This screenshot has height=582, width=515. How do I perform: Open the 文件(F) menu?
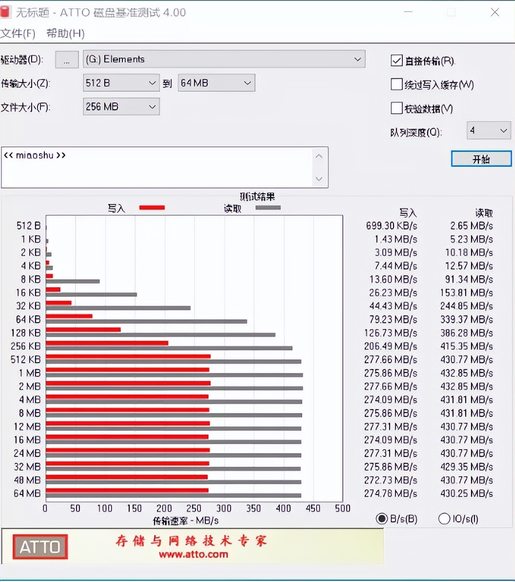click(x=19, y=33)
